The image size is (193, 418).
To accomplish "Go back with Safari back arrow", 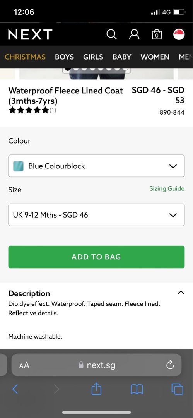I will click(15, 389).
